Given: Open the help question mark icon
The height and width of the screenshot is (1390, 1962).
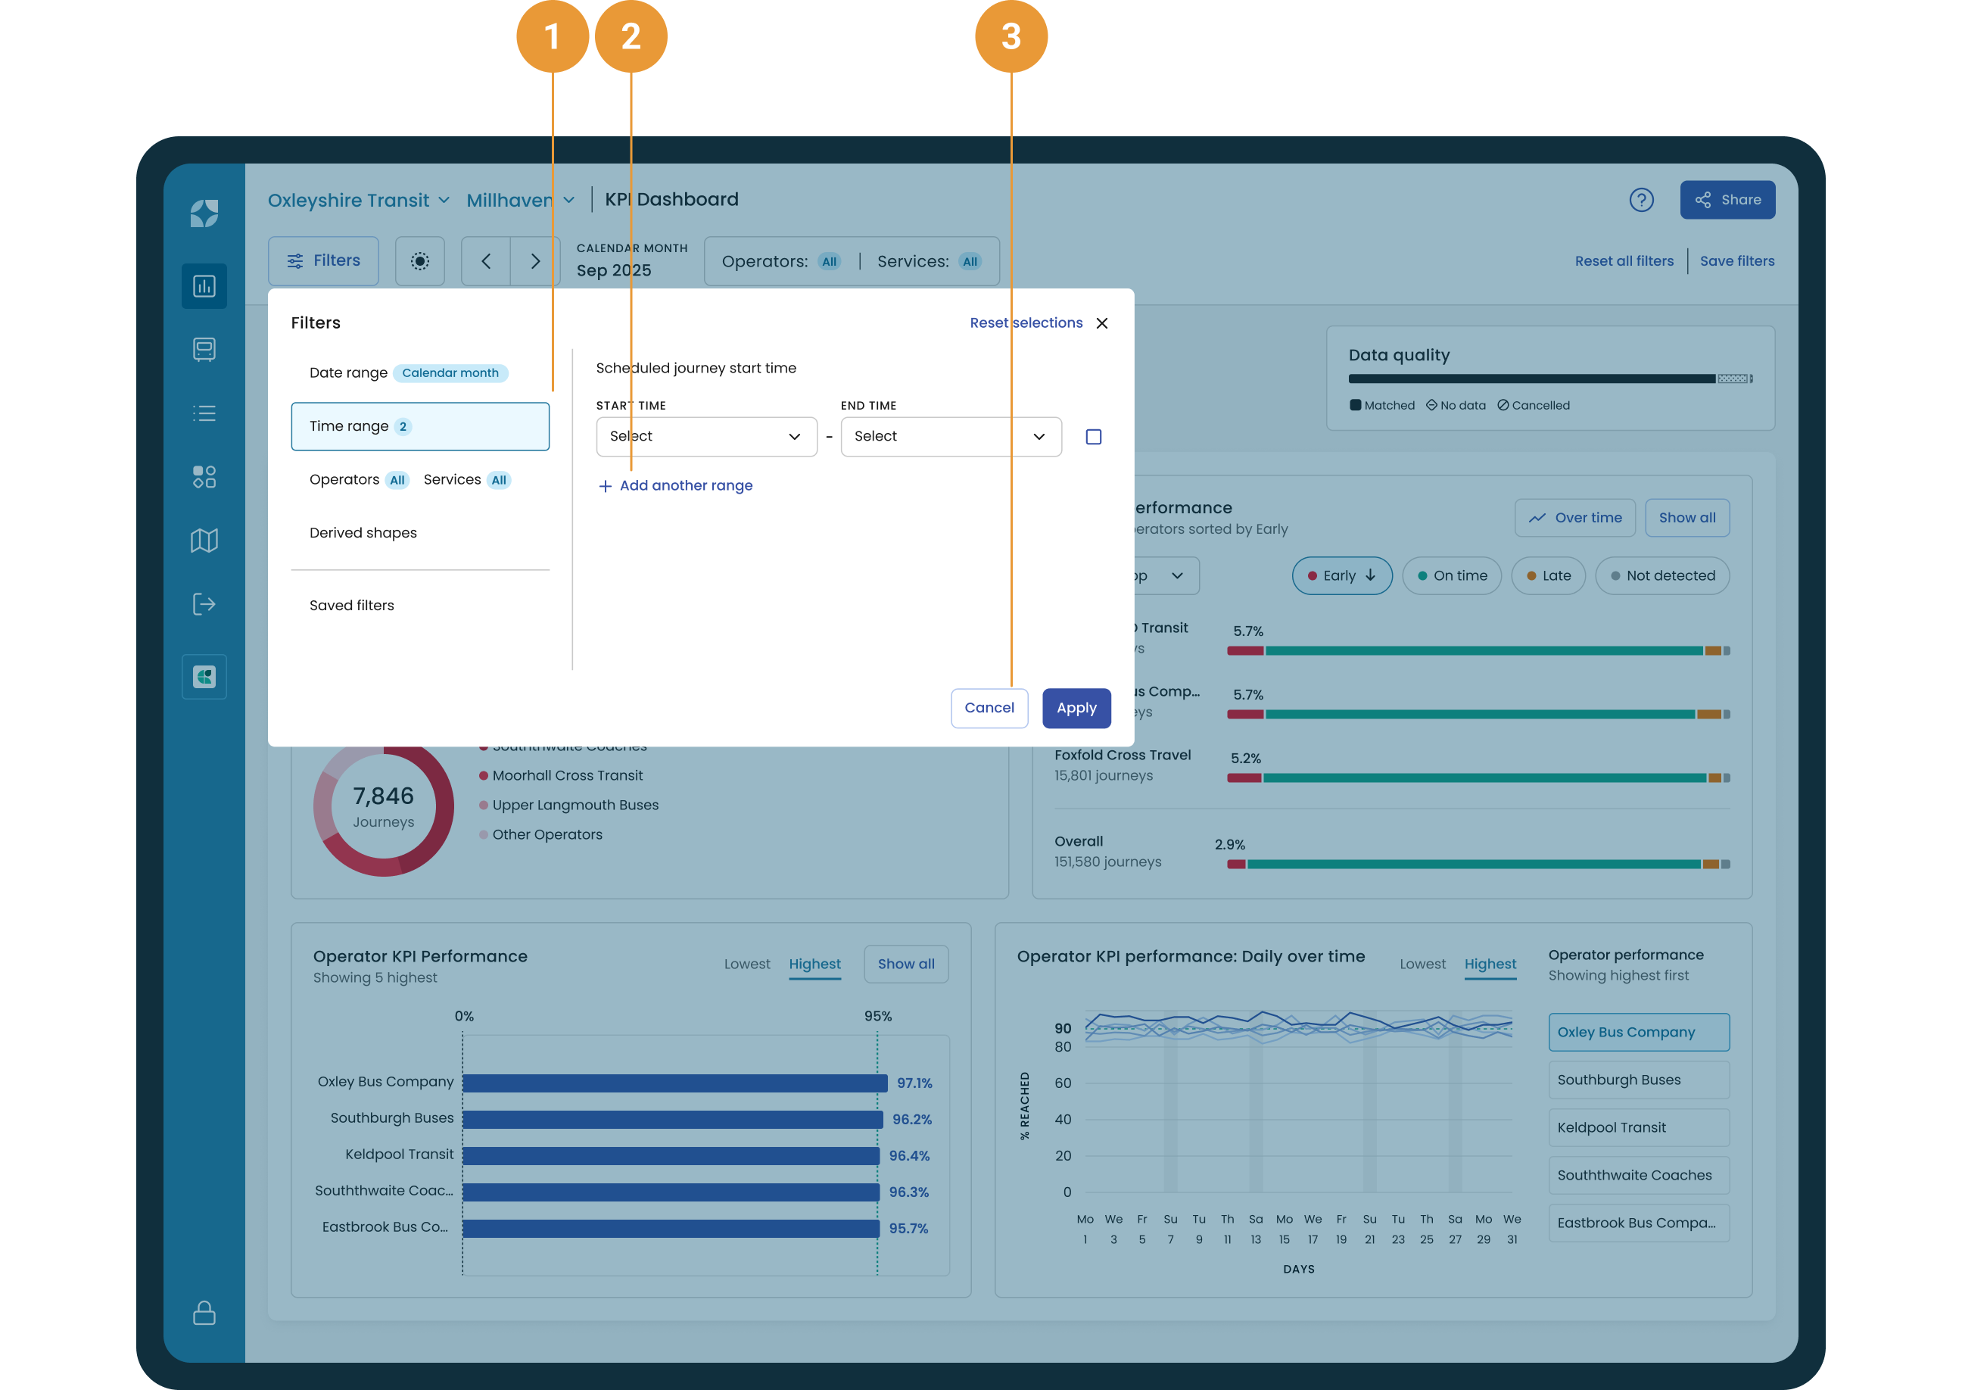Looking at the screenshot, I should pos(1640,199).
